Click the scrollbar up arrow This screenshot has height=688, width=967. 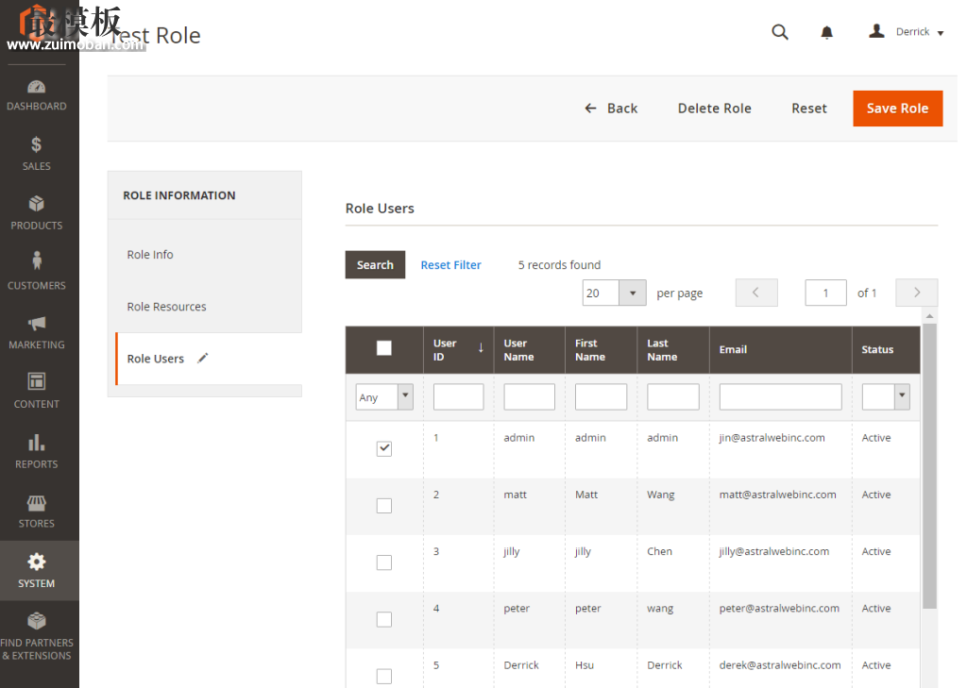pyautogui.click(x=929, y=316)
